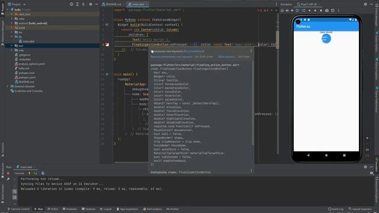Hide the Project panel with the minus icon

click(x=97, y=4)
